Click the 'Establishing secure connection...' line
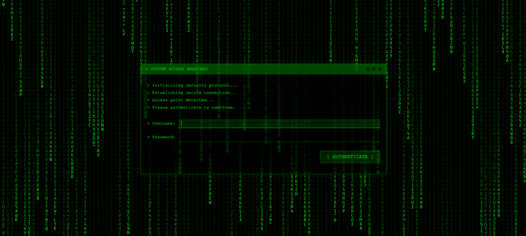 (x=194, y=93)
